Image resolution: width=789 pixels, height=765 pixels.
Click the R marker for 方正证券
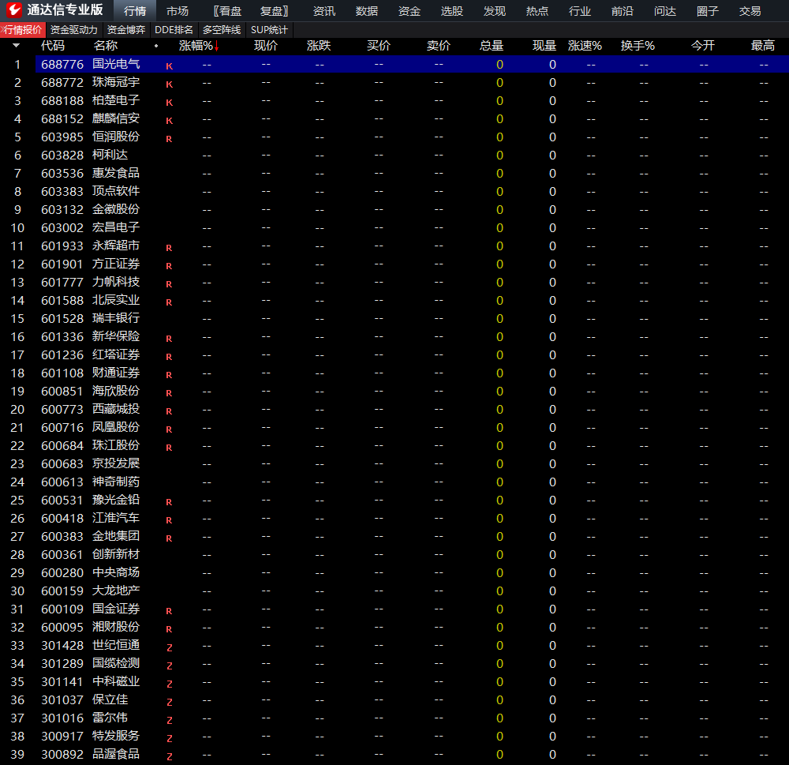pyautogui.click(x=169, y=266)
